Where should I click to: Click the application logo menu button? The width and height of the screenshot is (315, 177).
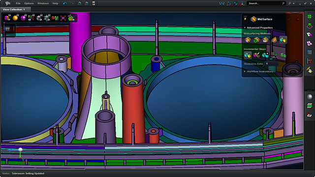coord(8,3)
